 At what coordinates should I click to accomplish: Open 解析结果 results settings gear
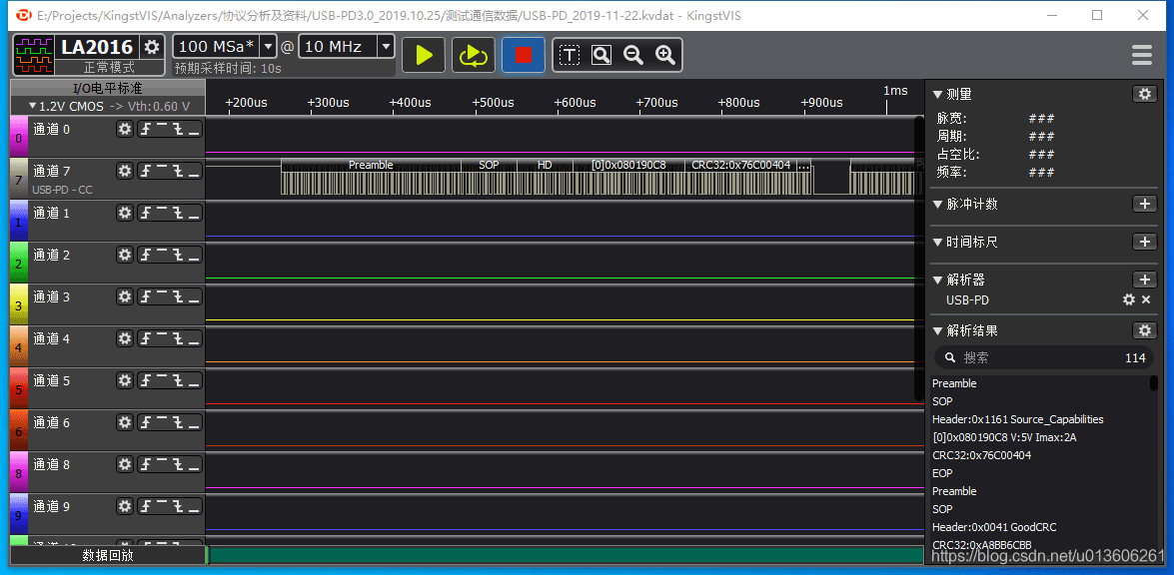[1143, 330]
